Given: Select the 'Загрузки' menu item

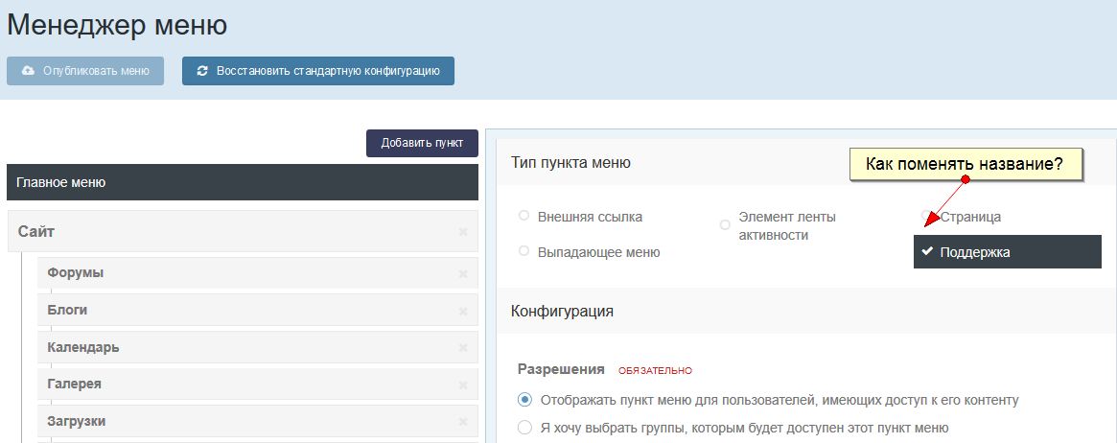Looking at the screenshot, I should tap(257, 421).
